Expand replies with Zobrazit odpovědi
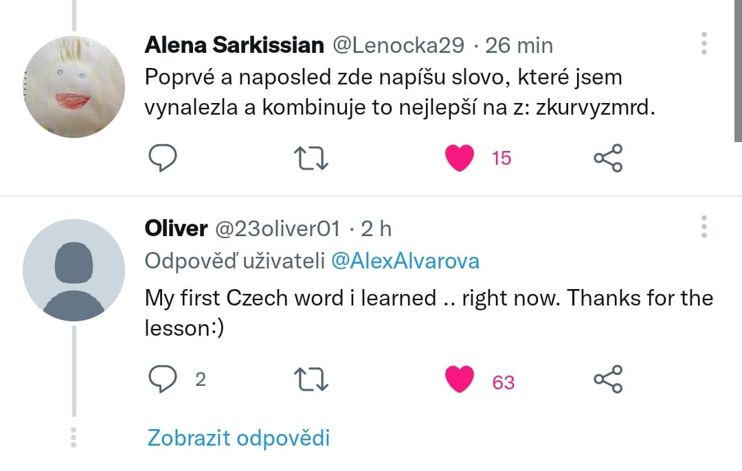This screenshot has height=471, width=742. [x=238, y=437]
